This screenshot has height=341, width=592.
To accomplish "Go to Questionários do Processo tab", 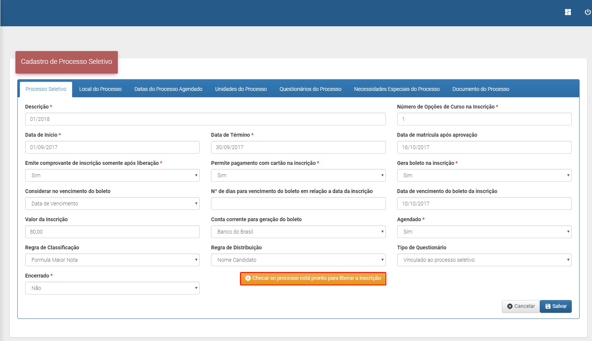I will 310,89.
